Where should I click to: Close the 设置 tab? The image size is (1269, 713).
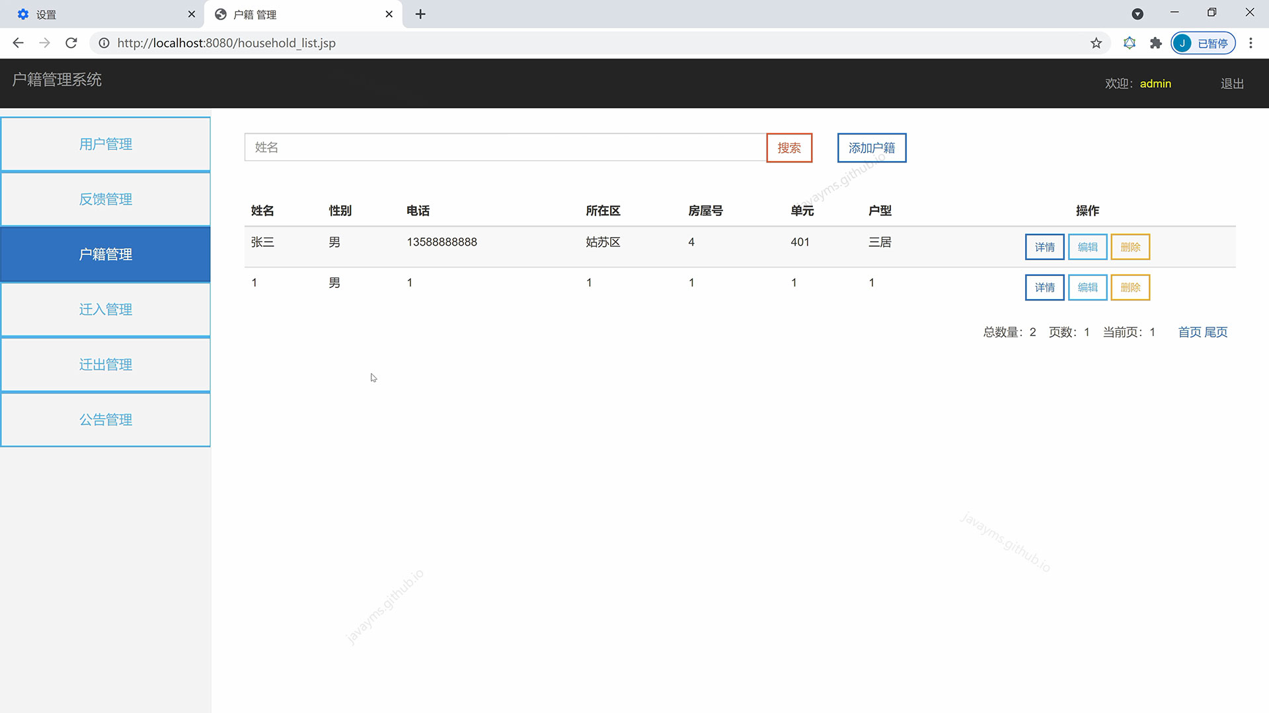pyautogui.click(x=192, y=14)
